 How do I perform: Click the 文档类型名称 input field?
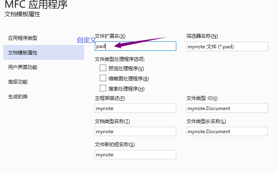click(135, 132)
